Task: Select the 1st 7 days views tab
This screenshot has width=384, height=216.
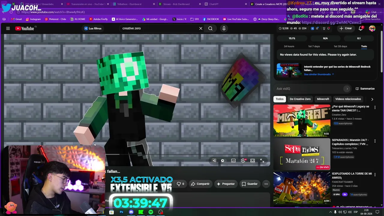Action: 314,46
